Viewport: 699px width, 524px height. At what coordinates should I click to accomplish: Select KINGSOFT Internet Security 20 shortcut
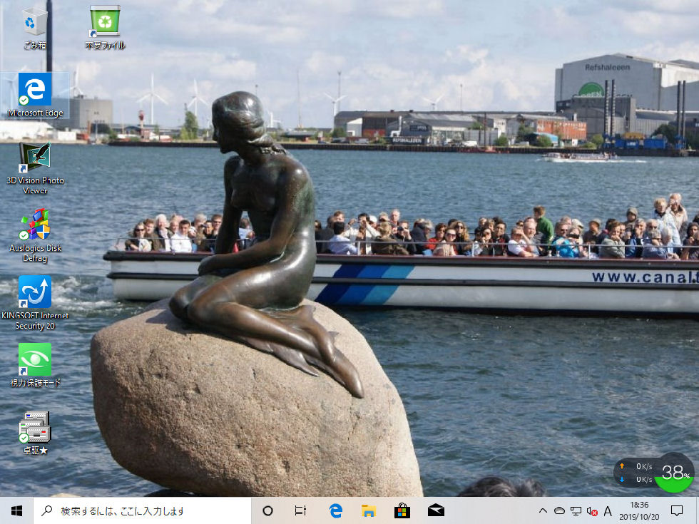[34, 292]
